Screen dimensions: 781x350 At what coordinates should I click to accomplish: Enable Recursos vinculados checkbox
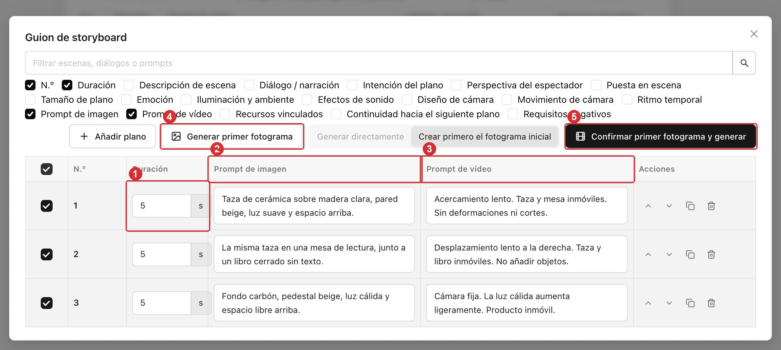(225, 114)
